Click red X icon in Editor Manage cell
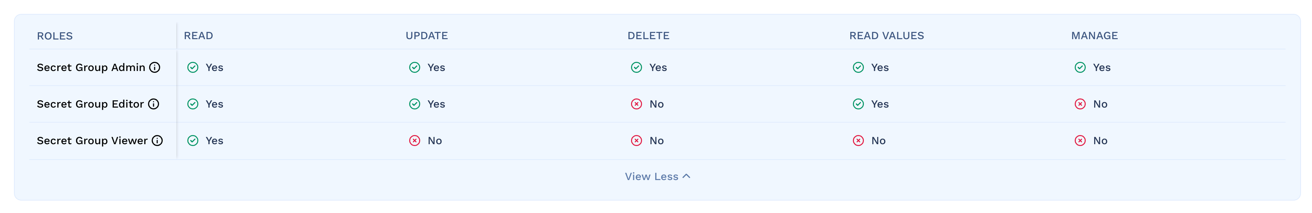This screenshot has width=1312, height=213. pos(1080,104)
